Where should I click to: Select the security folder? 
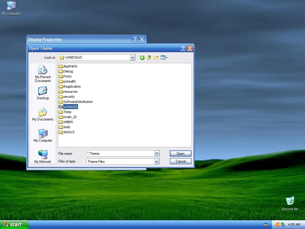[67, 97]
